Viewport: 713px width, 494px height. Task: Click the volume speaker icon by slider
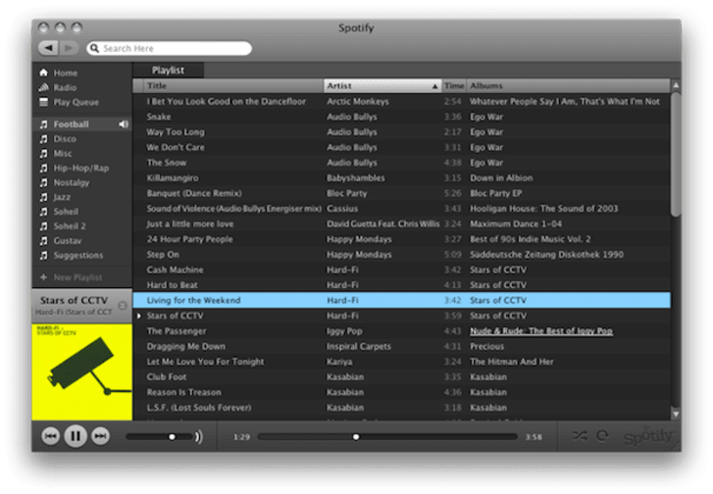[198, 437]
